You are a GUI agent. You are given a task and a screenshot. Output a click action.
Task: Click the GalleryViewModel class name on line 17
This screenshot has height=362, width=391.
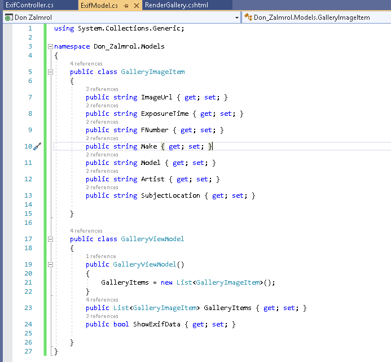[152, 239]
